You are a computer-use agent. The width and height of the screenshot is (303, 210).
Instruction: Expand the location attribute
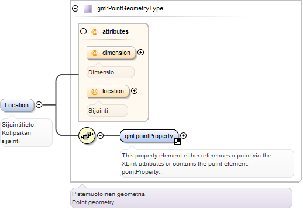tap(134, 91)
